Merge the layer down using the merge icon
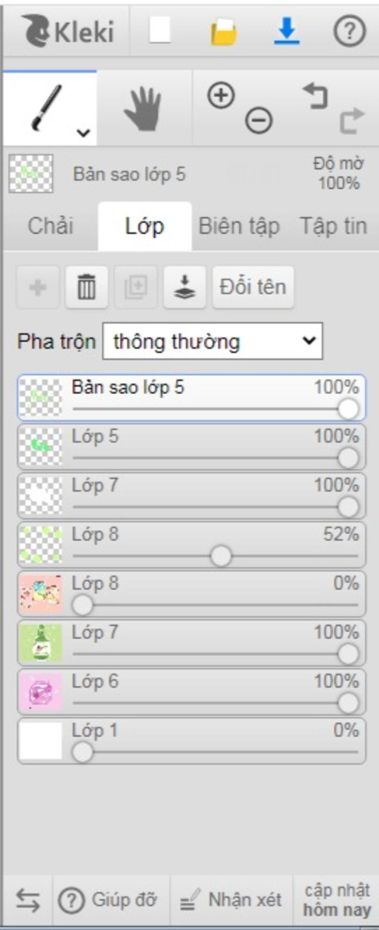This screenshot has height=930, width=379. tap(185, 287)
